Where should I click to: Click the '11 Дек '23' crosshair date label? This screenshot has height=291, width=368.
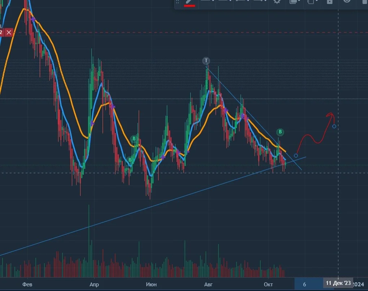(x=338, y=283)
